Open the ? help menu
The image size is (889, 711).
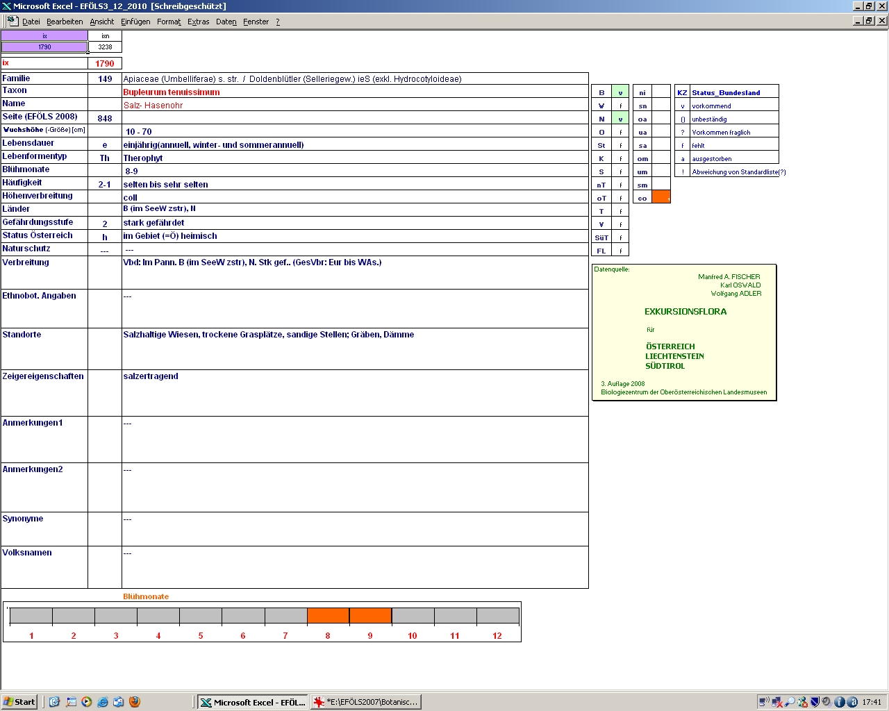click(278, 22)
